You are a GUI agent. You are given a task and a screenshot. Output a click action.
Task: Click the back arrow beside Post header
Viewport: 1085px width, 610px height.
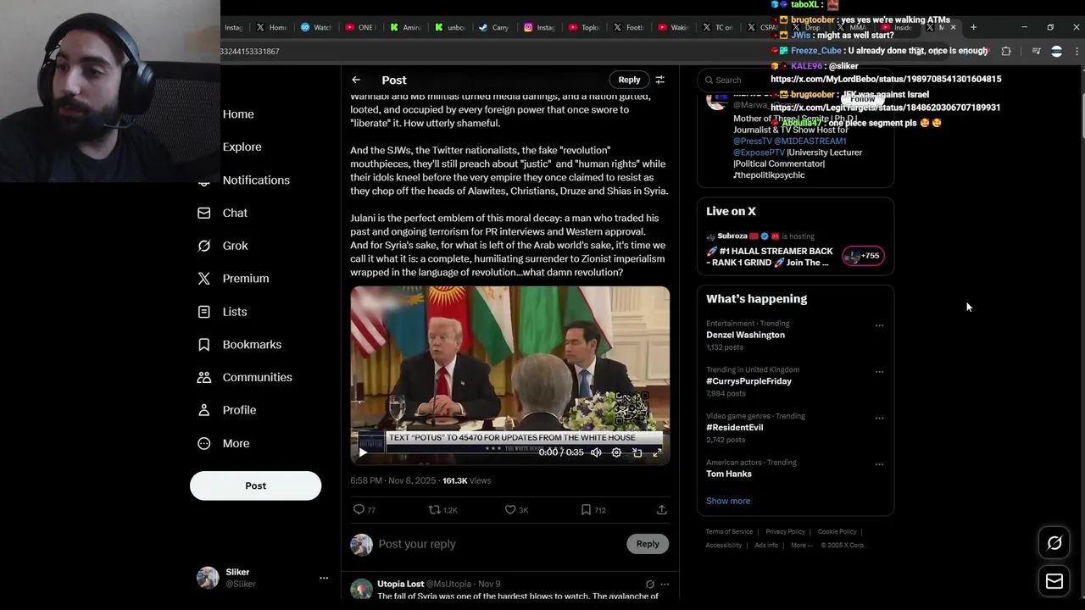[356, 80]
